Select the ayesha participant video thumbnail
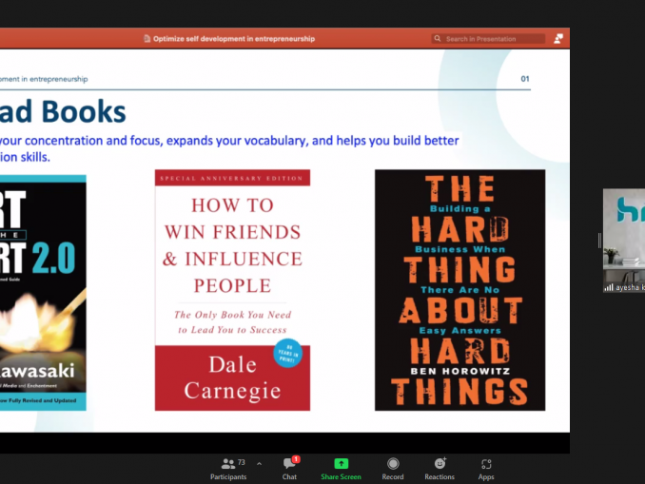This screenshot has width=645, height=484. (624, 241)
